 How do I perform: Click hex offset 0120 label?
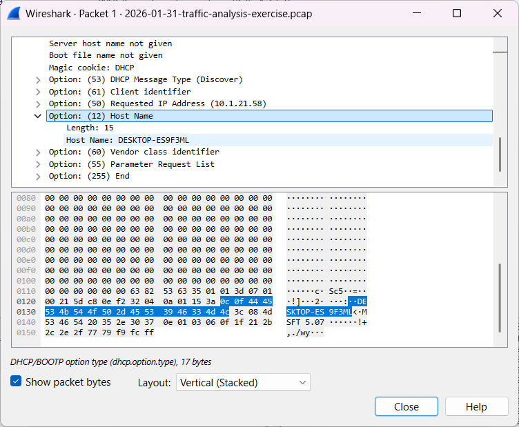coord(26,301)
